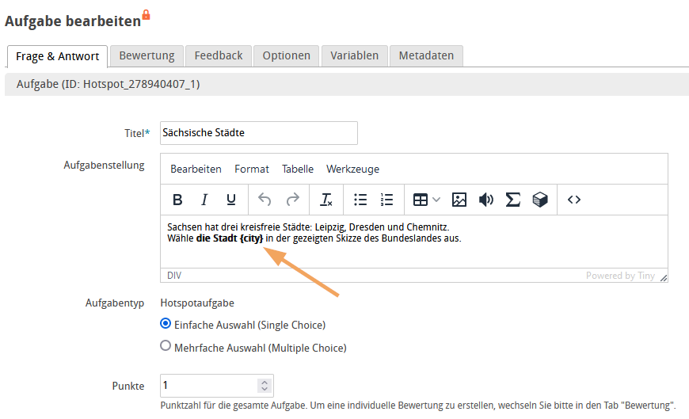The image size is (689, 419).
Task: Switch to the Optionen tab
Action: click(287, 55)
